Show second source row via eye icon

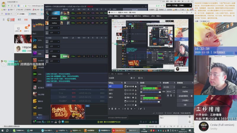click(x=133, y=90)
